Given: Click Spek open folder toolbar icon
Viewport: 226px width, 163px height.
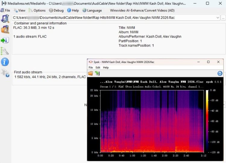Looking at the screenshot, I should pyautogui.click(x=90, y=73).
